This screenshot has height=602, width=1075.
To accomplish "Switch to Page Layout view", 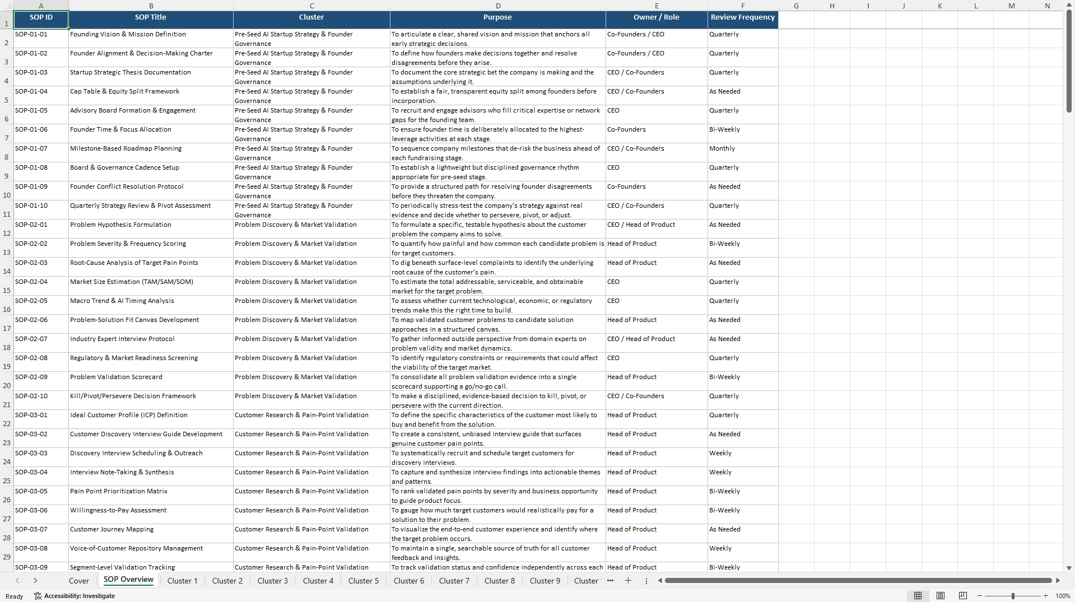I will [941, 596].
